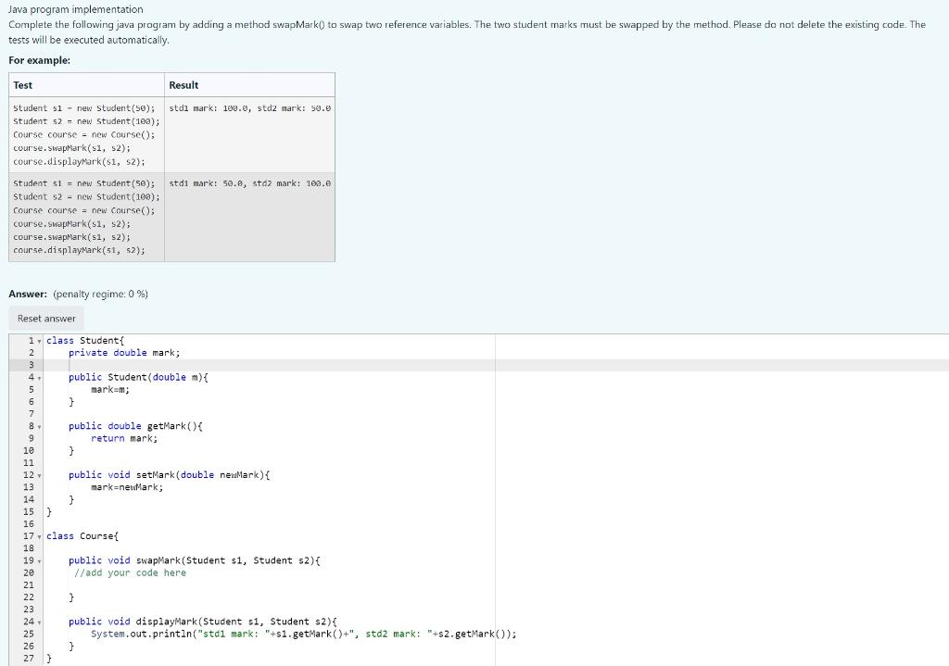Screen dimensions: 949x666
Task: Collapse the class Student fold arrow on line 1
Action: [x=39, y=341]
